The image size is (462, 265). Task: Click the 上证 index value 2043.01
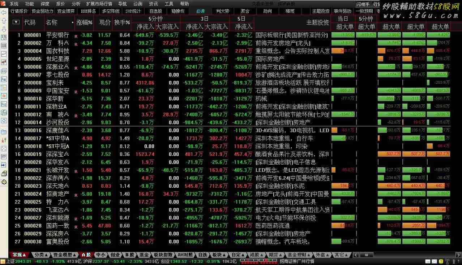[x=23, y=261]
